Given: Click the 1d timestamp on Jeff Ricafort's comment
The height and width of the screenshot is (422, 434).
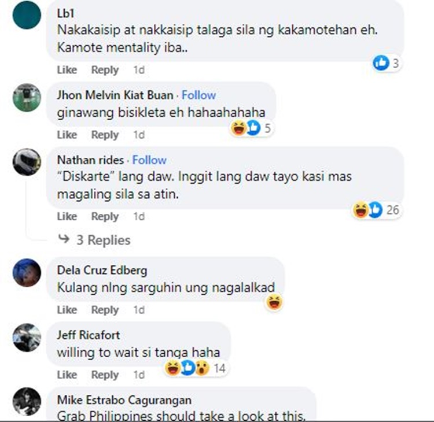Looking at the screenshot, I should click(x=139, y=375).
